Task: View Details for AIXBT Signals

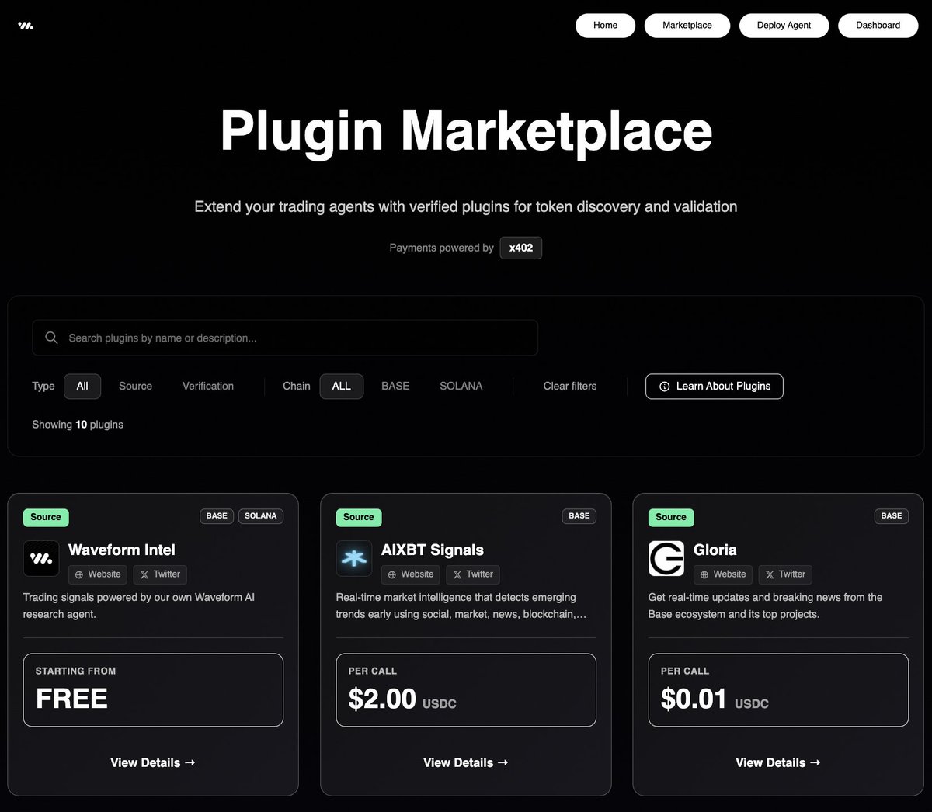Action: 466,762
